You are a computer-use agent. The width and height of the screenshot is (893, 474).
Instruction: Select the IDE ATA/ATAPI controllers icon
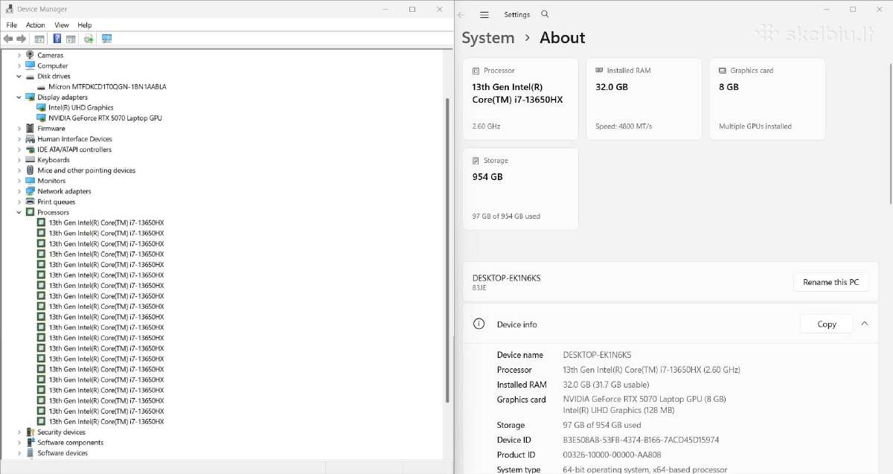31,150
